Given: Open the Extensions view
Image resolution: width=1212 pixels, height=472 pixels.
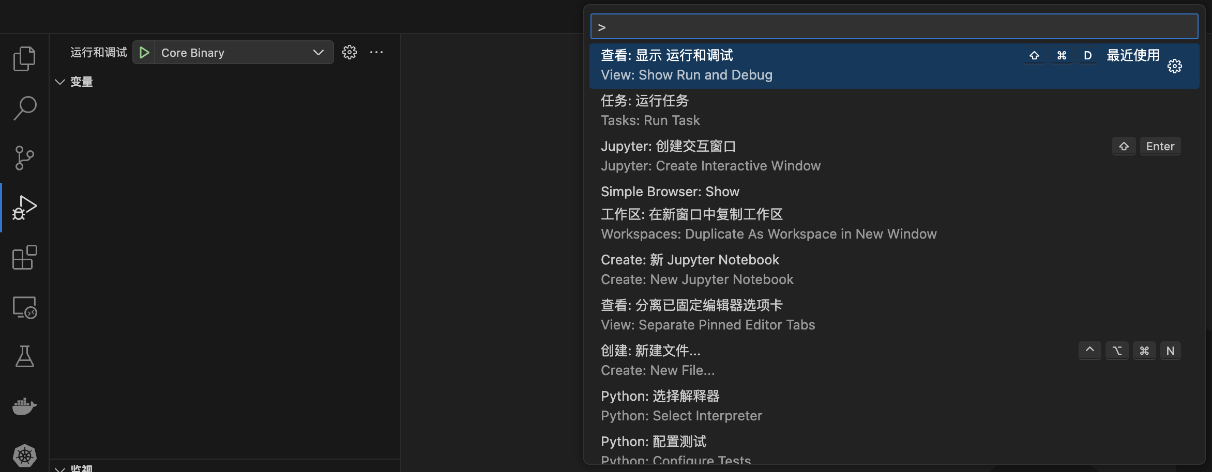Looking at the screenshot, I should (24, 257).
